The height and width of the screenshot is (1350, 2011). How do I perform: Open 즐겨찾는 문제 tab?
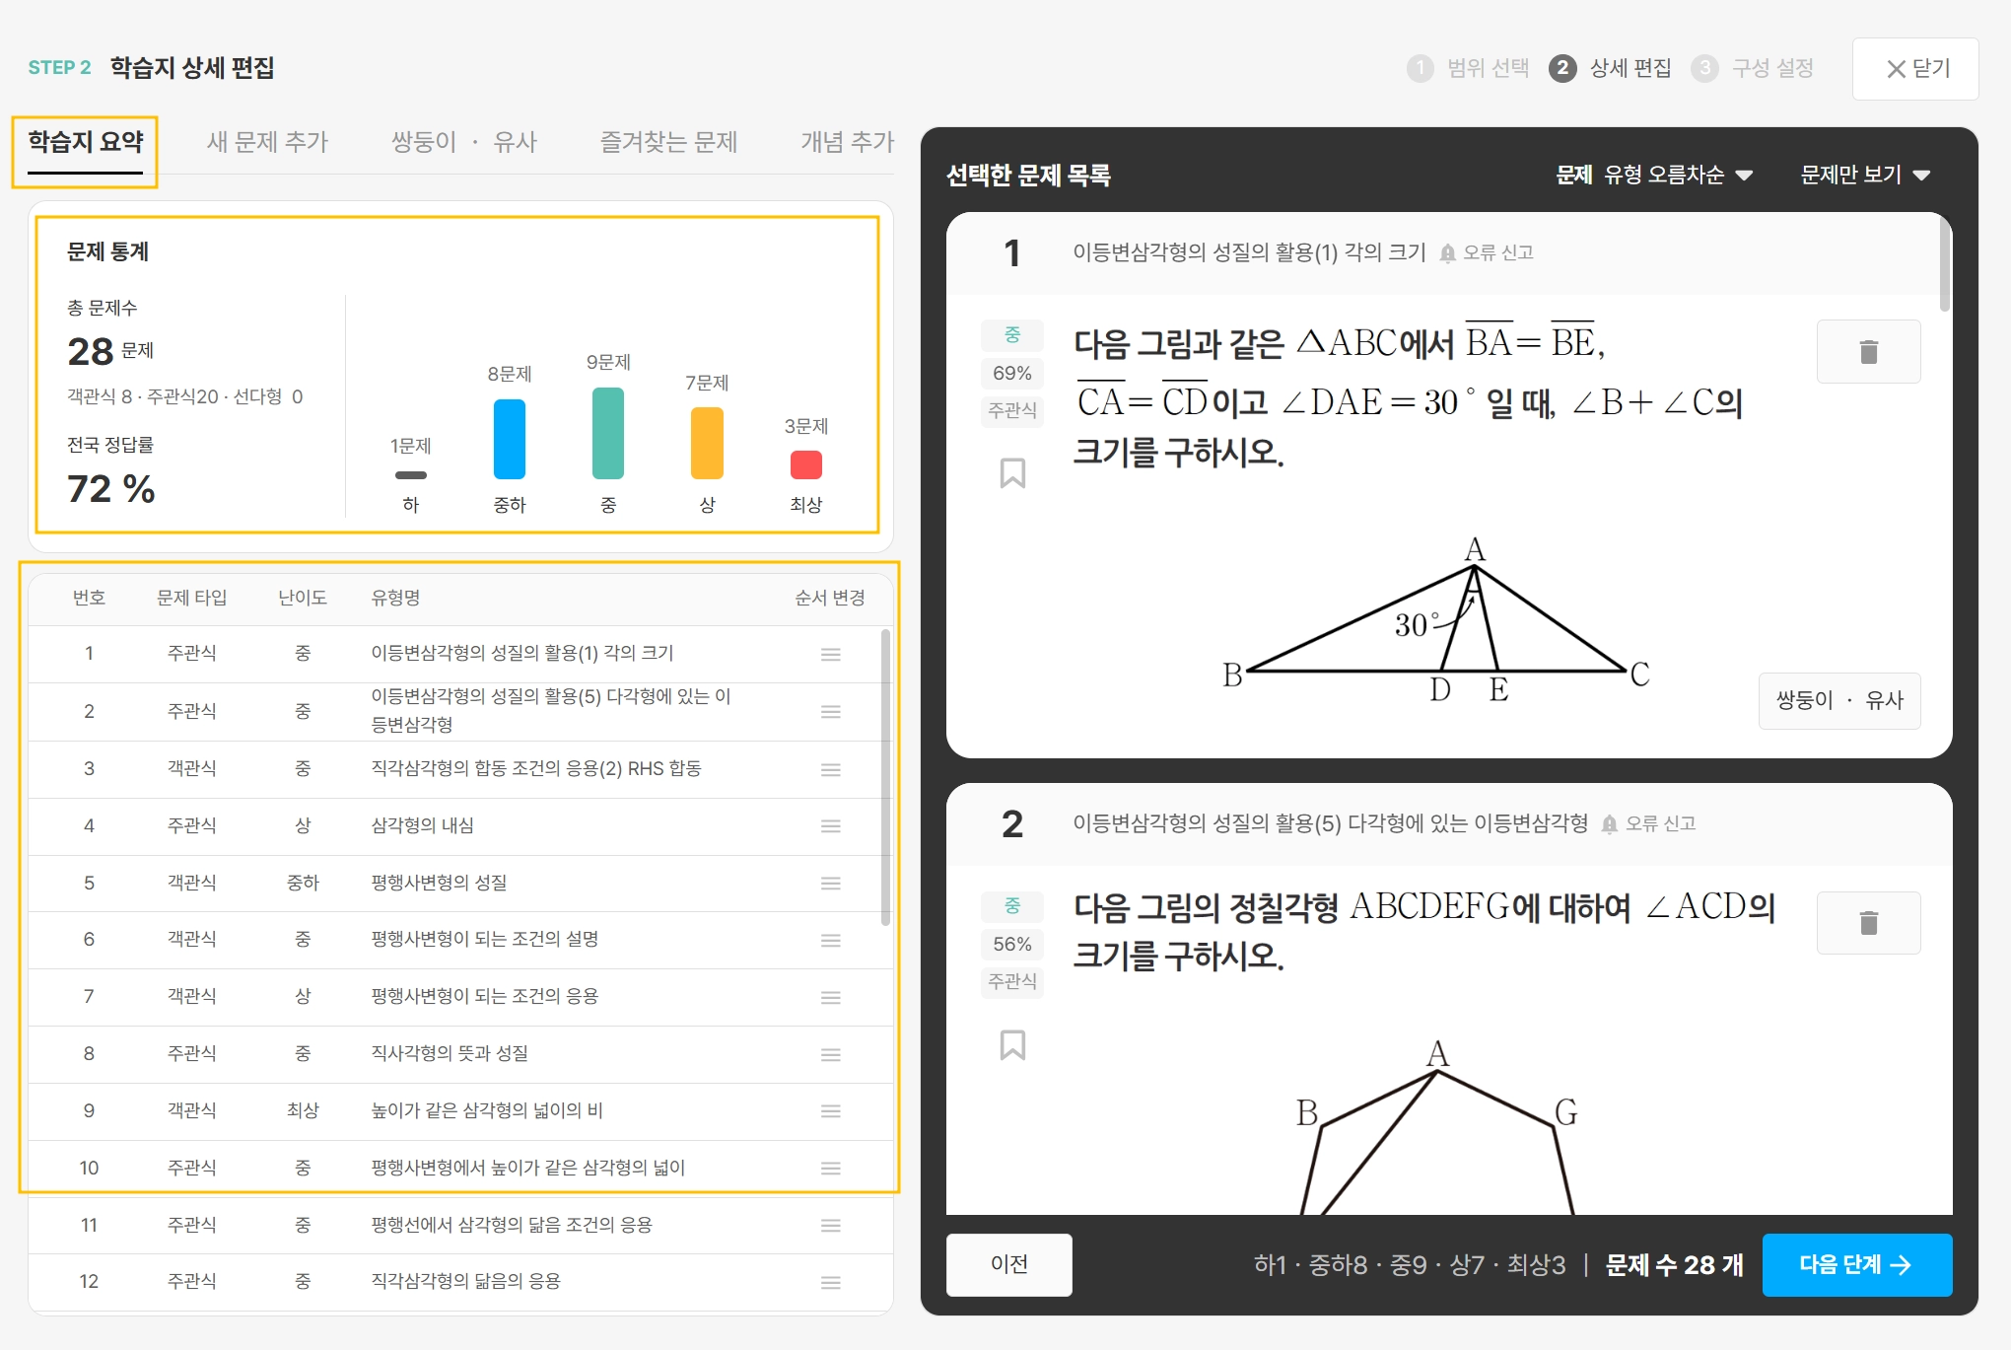[668, 142]
